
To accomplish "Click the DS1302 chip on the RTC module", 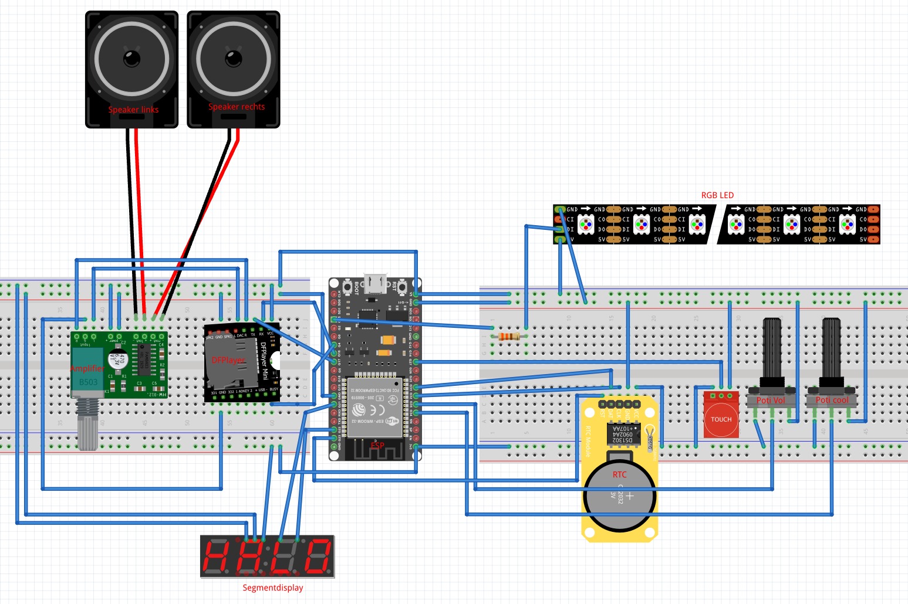I will [622, 434].
